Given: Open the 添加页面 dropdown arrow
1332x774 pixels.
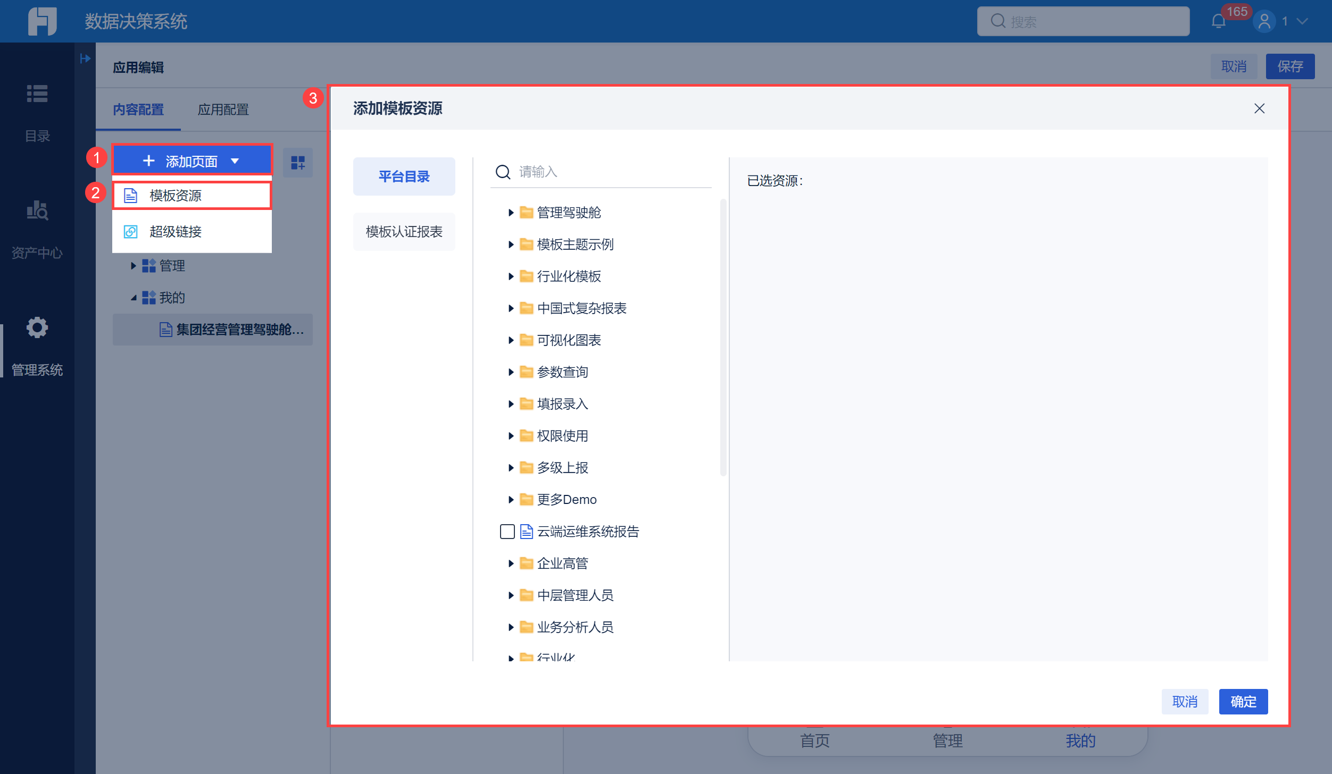Looking at the screenshot, I should pos(235,161).
